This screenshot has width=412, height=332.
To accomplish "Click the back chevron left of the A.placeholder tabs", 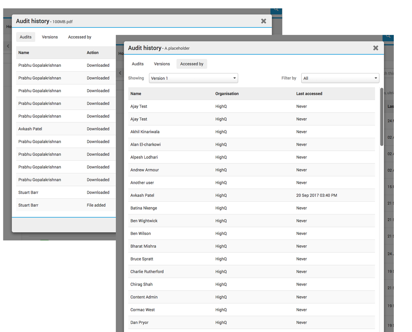I will (x=120, y=73).
